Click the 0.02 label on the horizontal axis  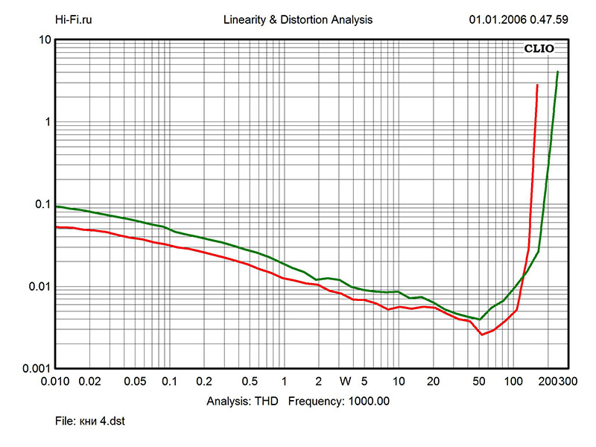[x=90, y=381]
